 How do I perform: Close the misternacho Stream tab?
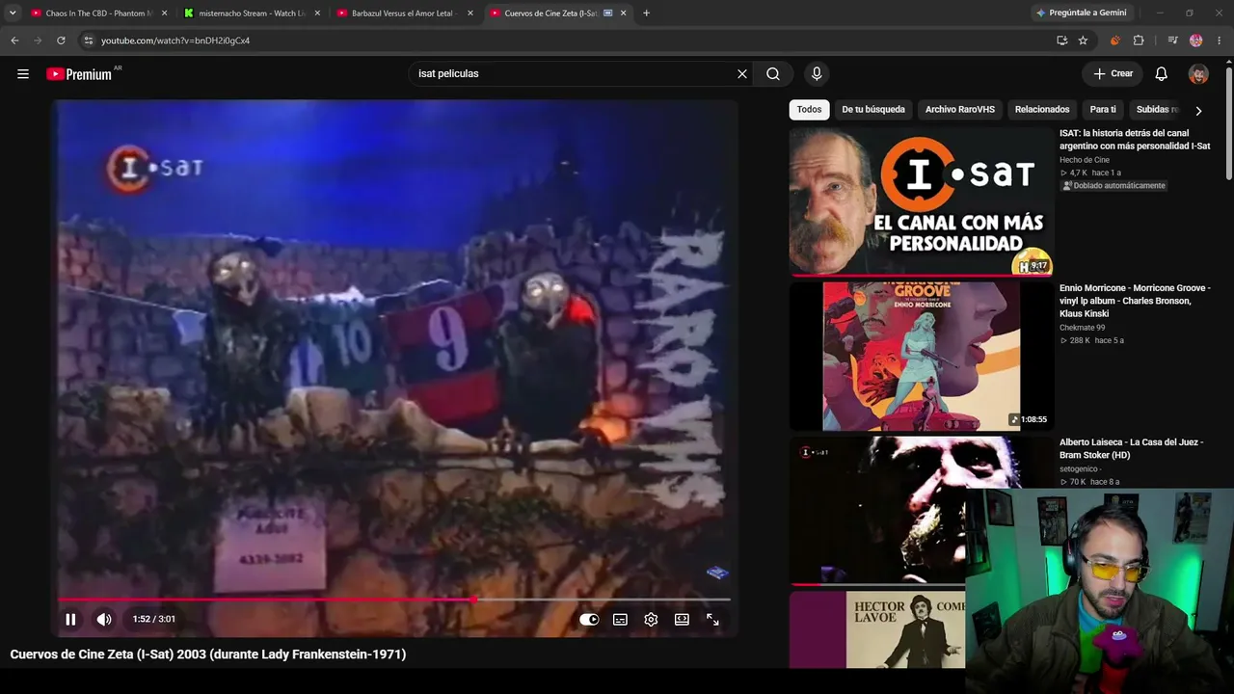(317, 13)
